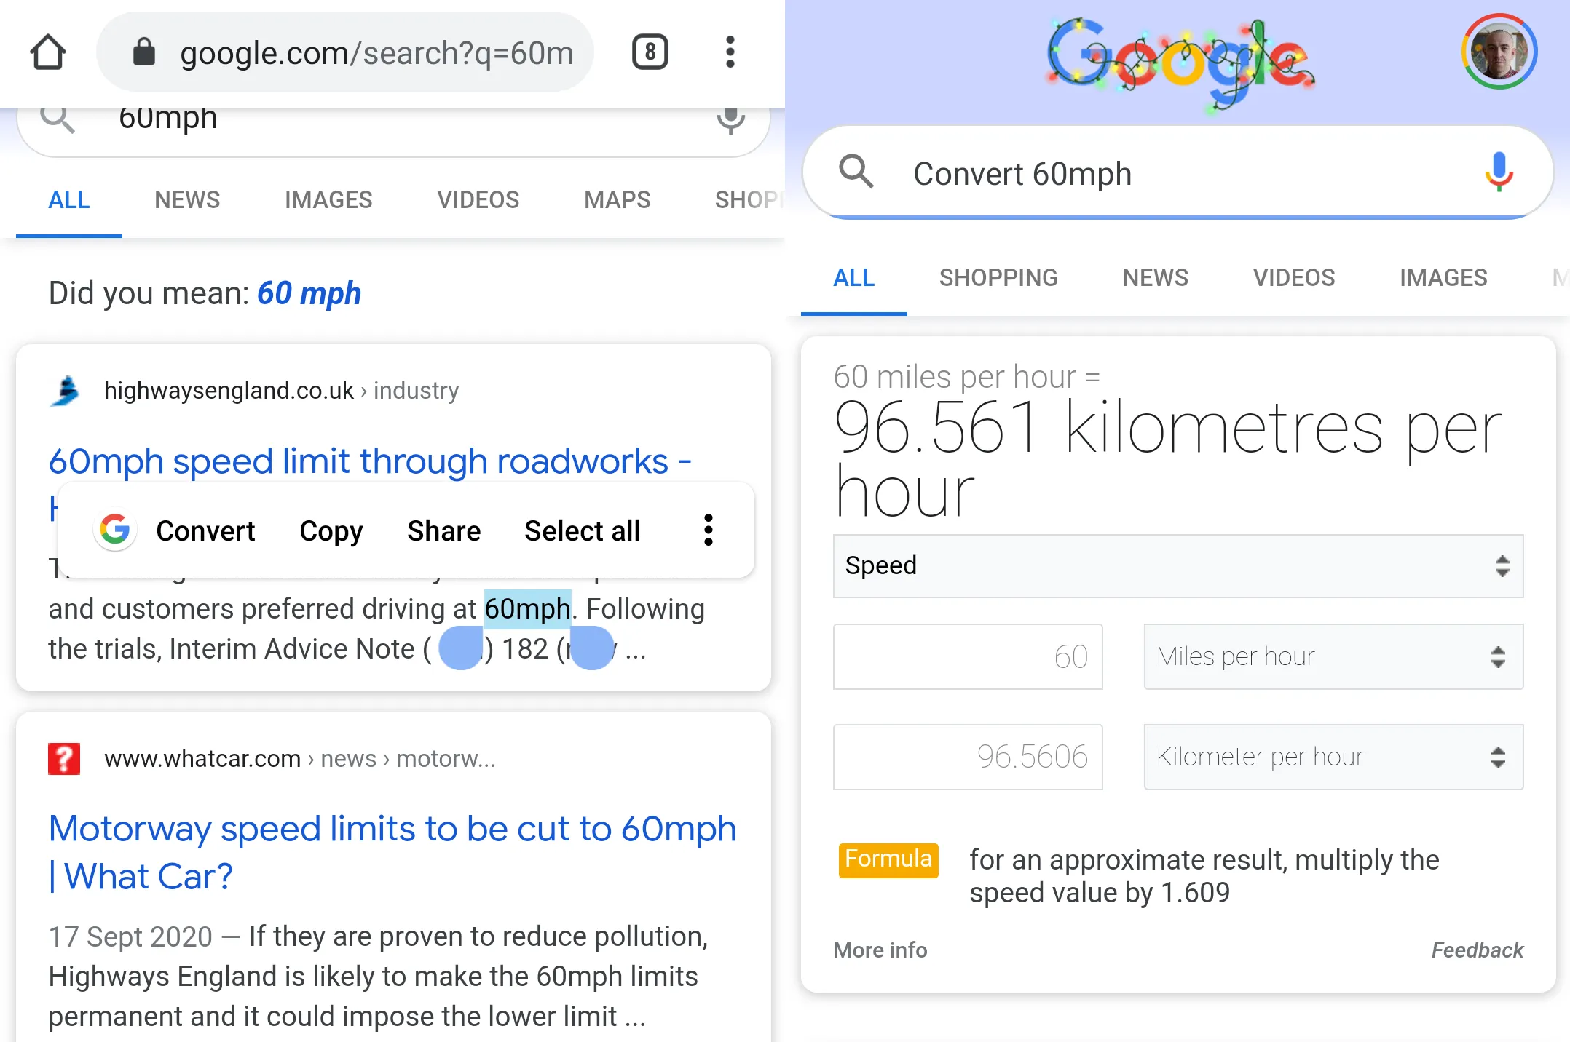Tap the browser home icon
Viewport: 1570px width, 1042px height.
[48, 52]
